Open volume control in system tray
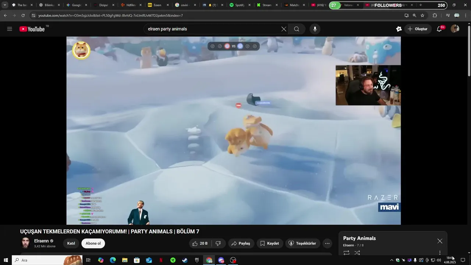 439,260
